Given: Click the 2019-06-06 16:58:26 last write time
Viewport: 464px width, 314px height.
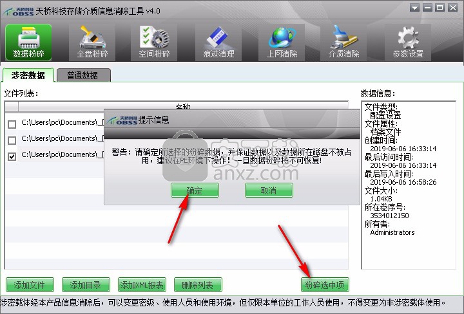Looking at the screenshot, I should pyautogui.click(x=403, y=182).
